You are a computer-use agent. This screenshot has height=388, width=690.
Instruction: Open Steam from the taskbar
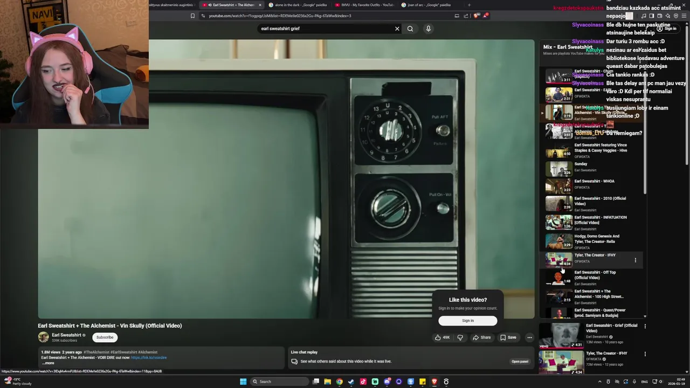pos(351,382)
